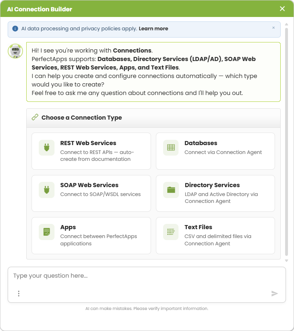
Task: Click the Directory Services folder icon
Action: [171, 190]
